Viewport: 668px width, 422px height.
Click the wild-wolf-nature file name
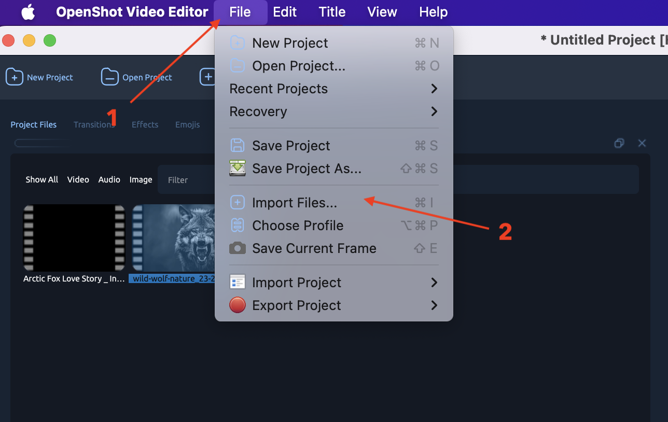click(x=172, y=278)
